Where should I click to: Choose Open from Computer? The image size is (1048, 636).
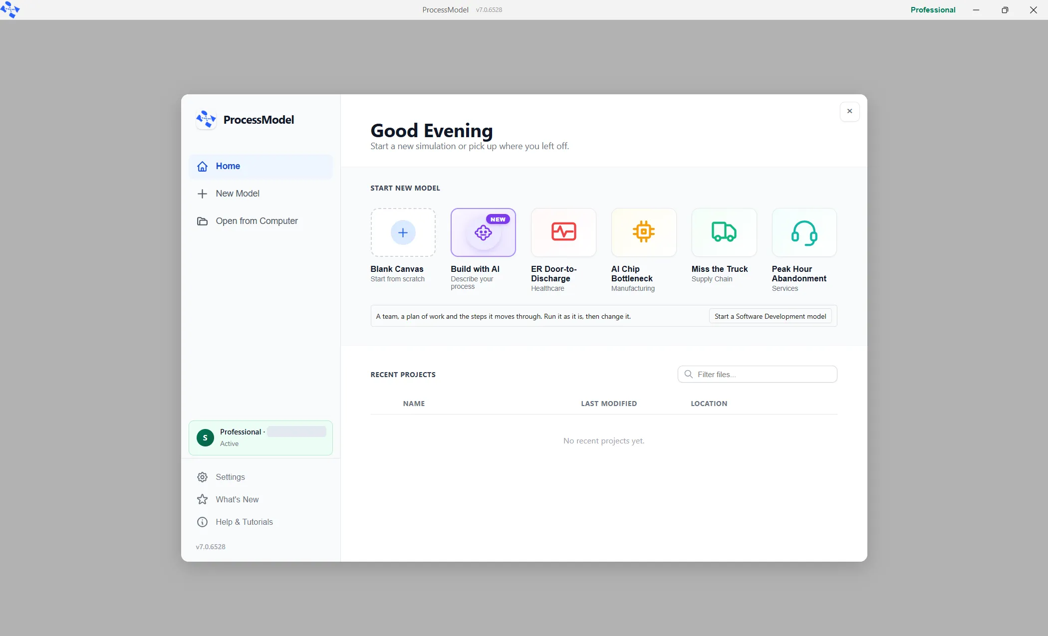click(261, 221)
